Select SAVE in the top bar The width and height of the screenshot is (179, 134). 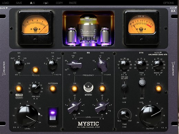coord(19,3)
